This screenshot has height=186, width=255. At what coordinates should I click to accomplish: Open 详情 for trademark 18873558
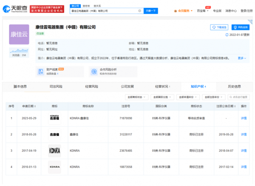244,167
